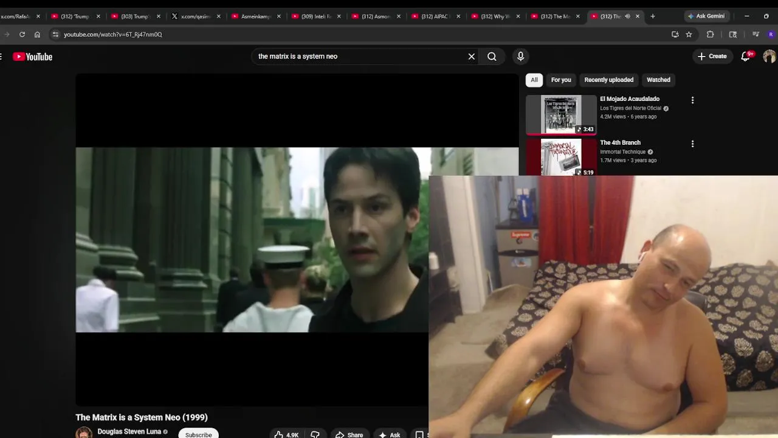Go forward in browser history
The image size is (778, 438).
7,35
